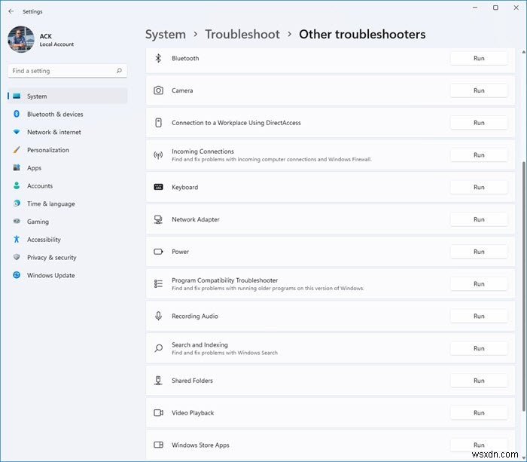Open Bluetooth & devices settings
Image resolution: width=527 pixels, height=462 pixels.
point(68,114)
